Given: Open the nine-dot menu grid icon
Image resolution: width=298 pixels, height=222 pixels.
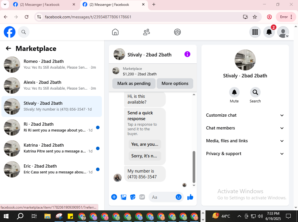Looking at the screenshot, I should point(255,32).
